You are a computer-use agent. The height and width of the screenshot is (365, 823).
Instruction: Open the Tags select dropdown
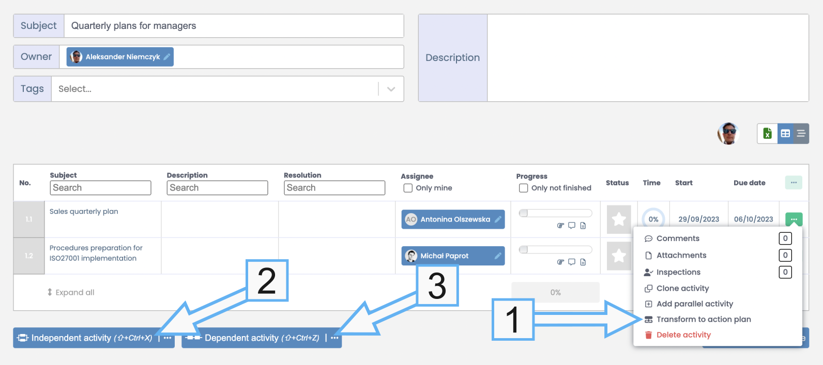coord(391,89)
